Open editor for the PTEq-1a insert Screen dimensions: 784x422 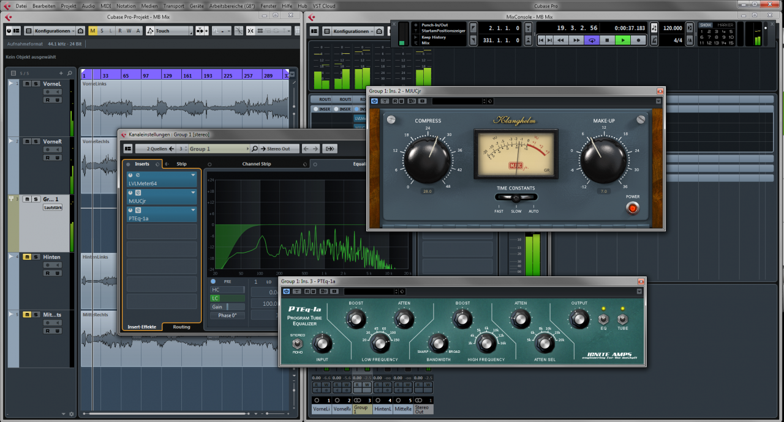point(138,210)
